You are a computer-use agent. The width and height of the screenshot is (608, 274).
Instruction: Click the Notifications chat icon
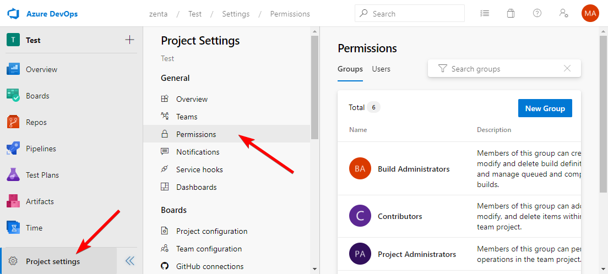pyautogui.click(x=165, y=151)
